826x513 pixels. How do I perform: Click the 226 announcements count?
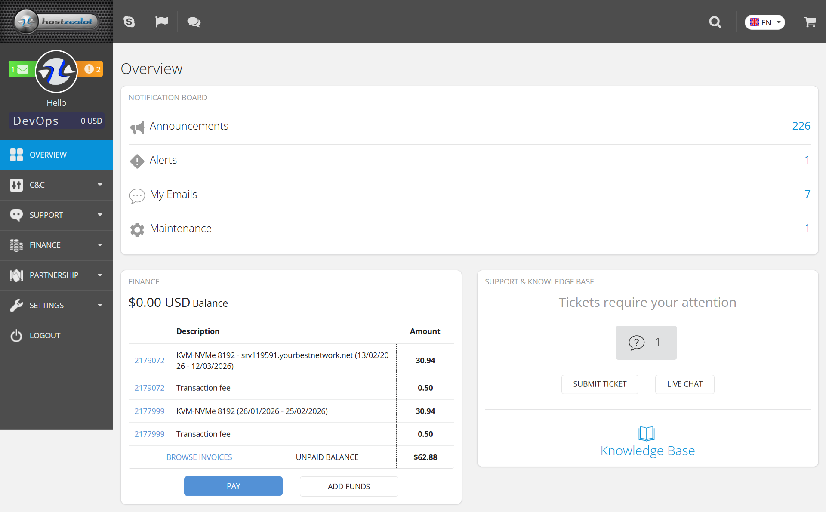click(801, 126)
